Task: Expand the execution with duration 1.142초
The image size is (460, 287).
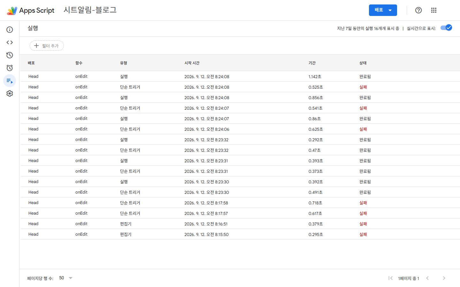Action: click(240, 77)
